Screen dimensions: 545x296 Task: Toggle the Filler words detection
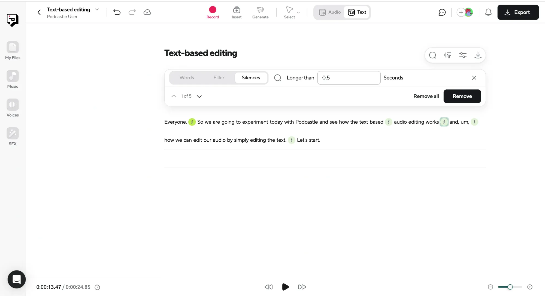click(x=219, y=78)
